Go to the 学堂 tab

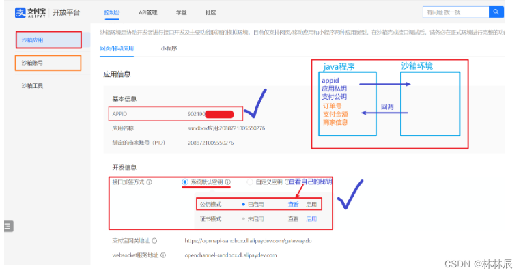[181, 13]
